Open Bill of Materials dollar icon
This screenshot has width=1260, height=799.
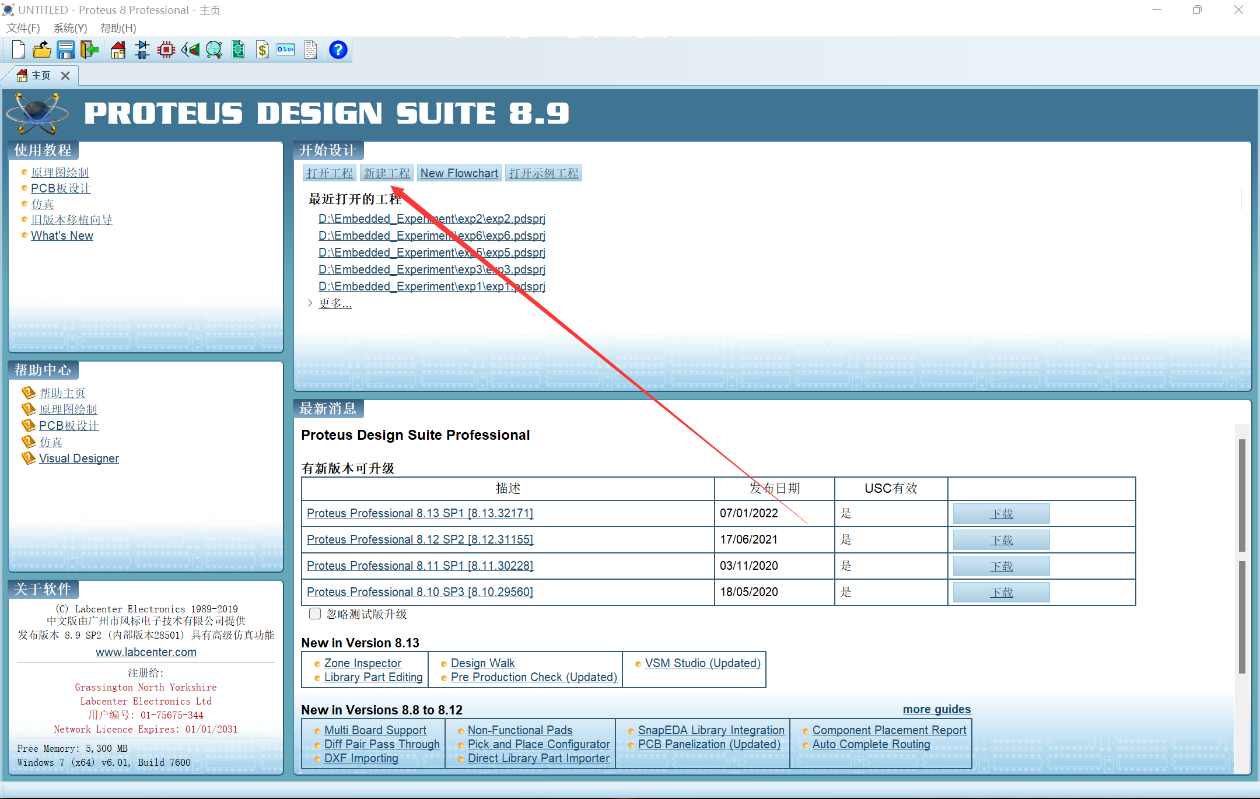click(262, 50)
